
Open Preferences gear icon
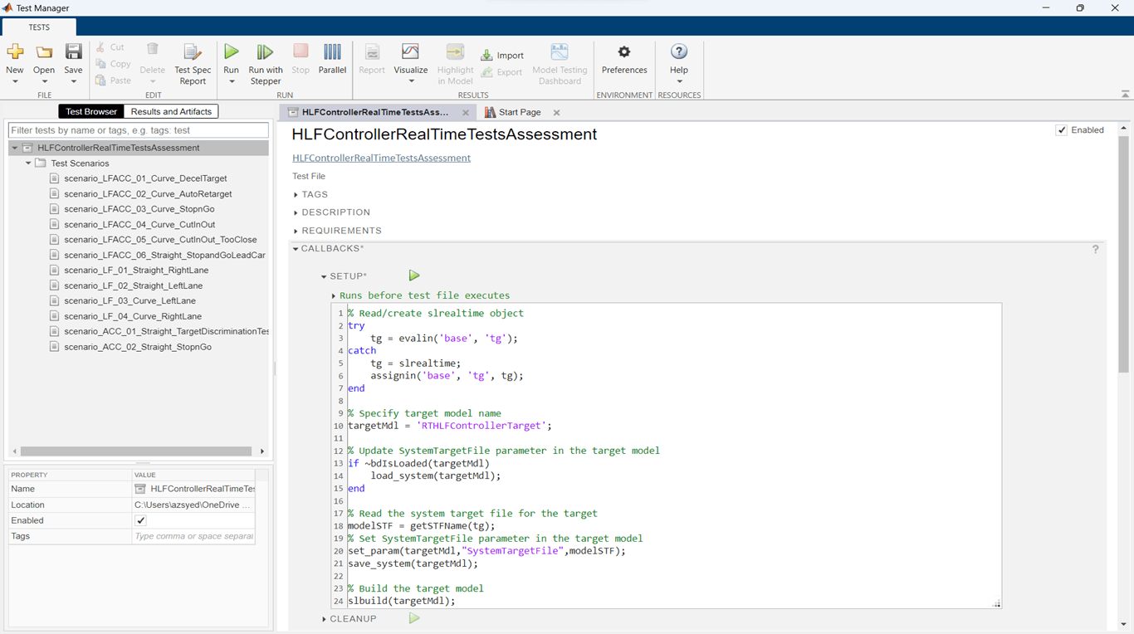tap(624, 53)
